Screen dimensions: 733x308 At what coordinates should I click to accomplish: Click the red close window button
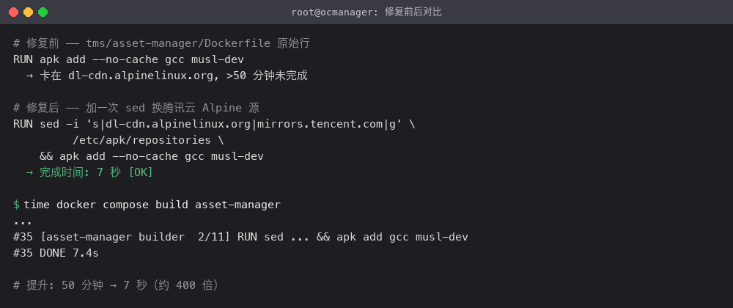13,12
